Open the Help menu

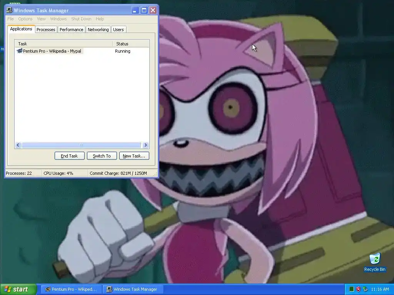point(100,19)
